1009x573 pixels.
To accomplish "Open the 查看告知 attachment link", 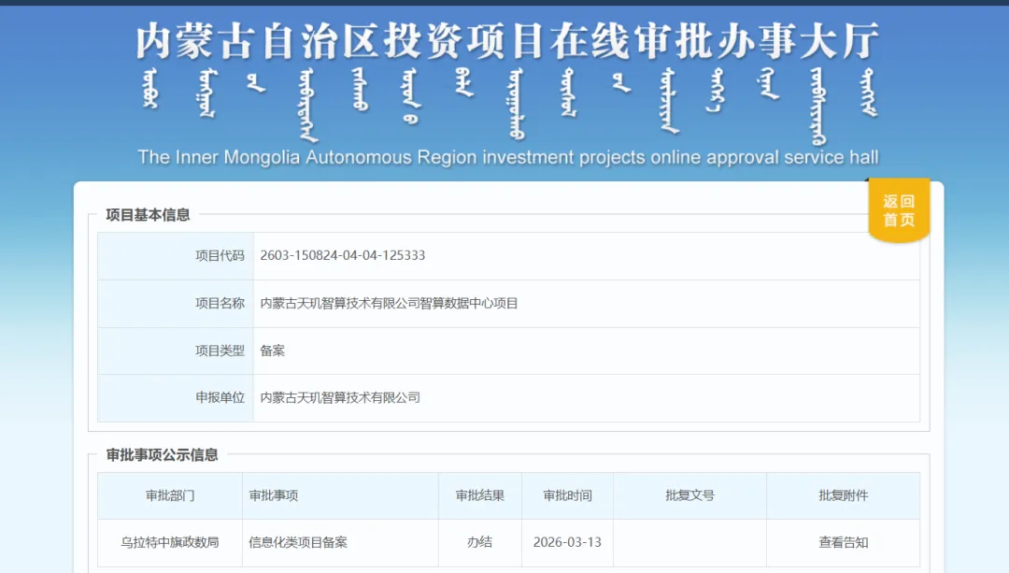I will [843, 542].
